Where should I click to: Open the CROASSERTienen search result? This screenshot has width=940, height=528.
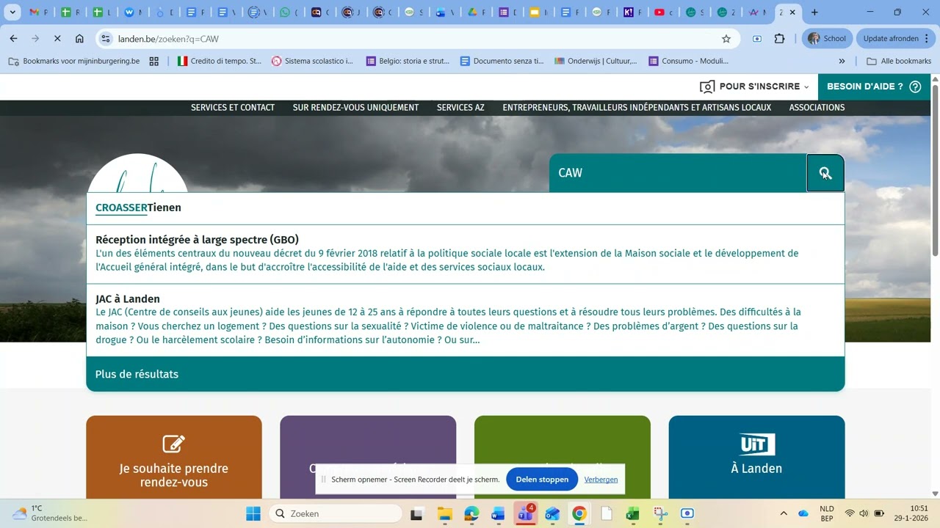465,208
